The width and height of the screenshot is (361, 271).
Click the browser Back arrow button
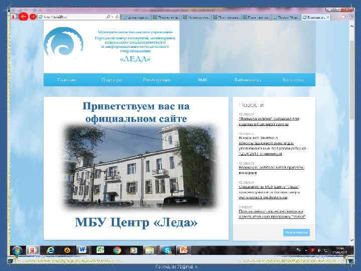23,17
